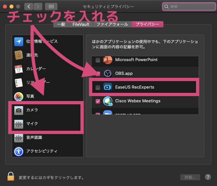Click the 詳細... button
The width and height of the screenshot is (217, 186).
(x=190, y=177)
